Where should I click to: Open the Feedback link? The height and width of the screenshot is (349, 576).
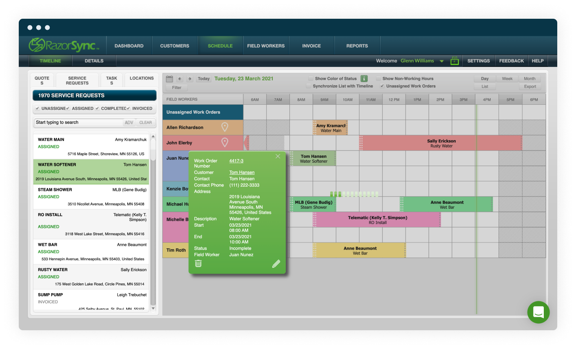512,61
